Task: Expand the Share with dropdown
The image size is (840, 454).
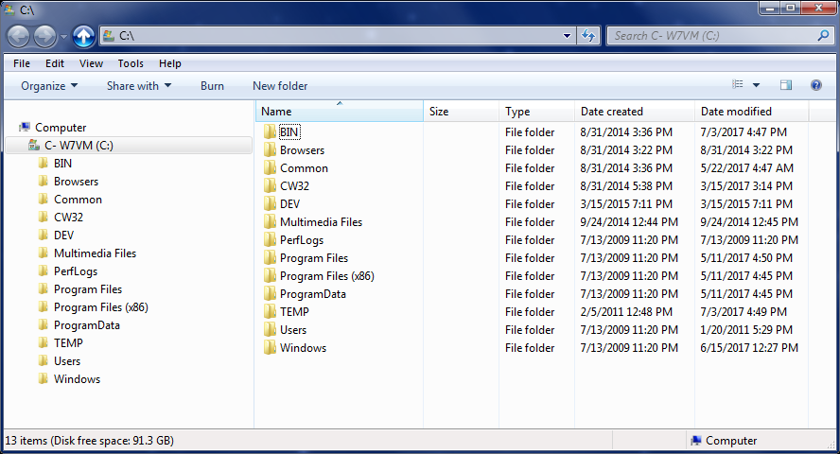Action: click(139, 86)
